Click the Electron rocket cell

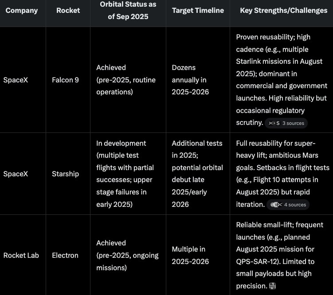click(x=65, y=255)
